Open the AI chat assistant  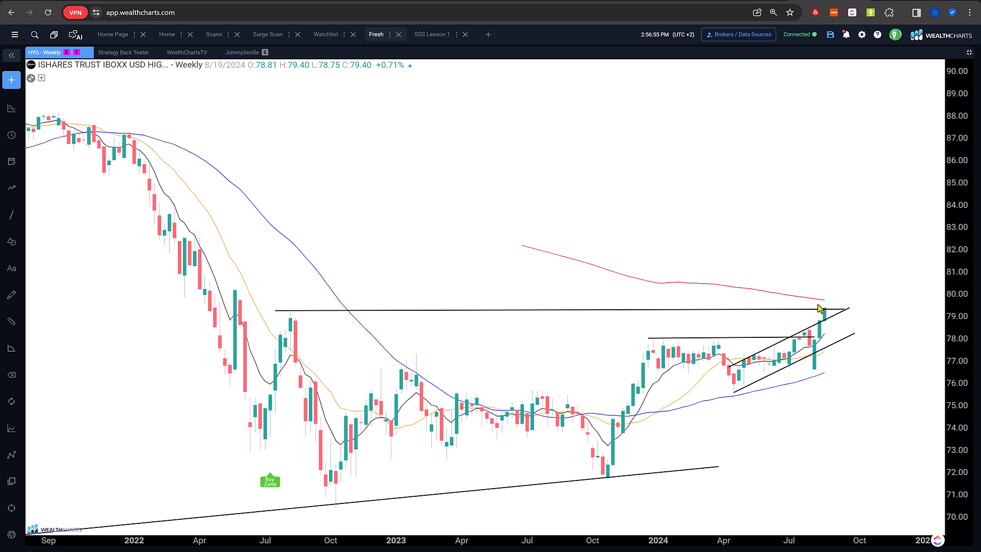point(76,35)
